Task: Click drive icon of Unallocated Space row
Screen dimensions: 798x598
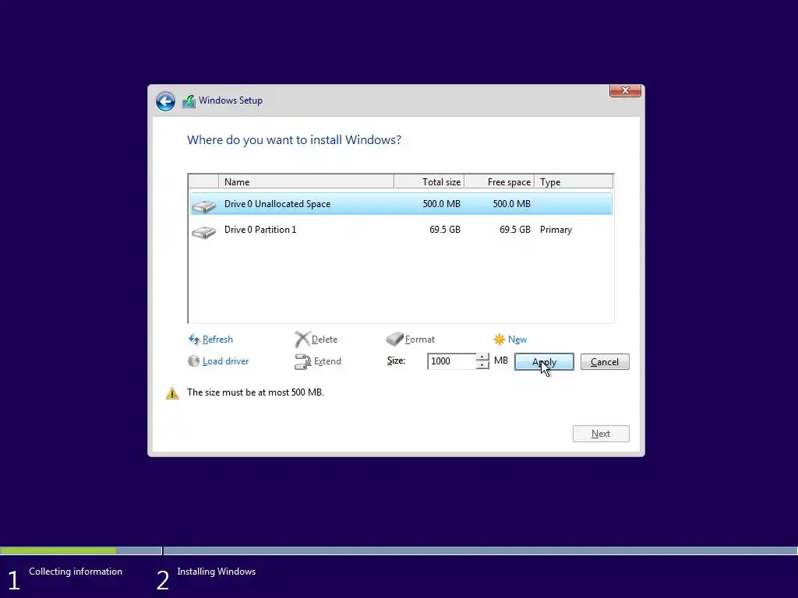Action: coord(204,206)
